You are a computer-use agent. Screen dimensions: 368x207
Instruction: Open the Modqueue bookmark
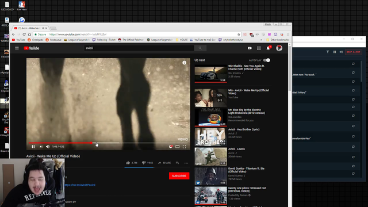[x=53, y=40]
